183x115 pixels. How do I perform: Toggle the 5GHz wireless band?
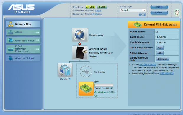point(102,7)
